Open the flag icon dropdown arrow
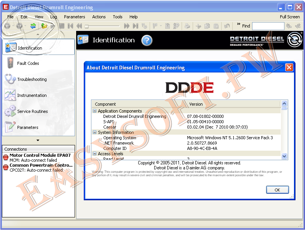305x230 pixels. coord(161,26)
